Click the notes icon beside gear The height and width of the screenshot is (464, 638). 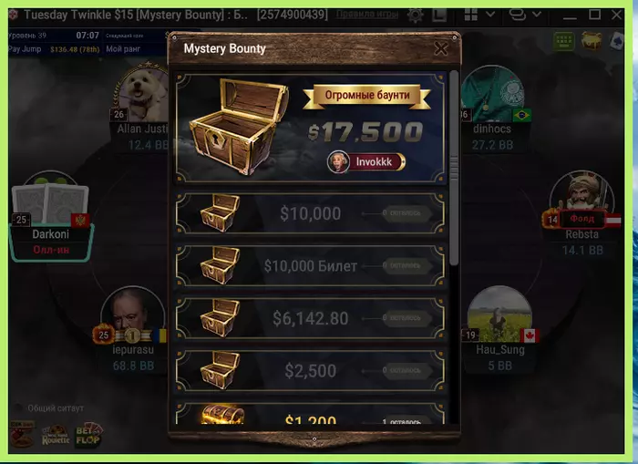(439, 15)
